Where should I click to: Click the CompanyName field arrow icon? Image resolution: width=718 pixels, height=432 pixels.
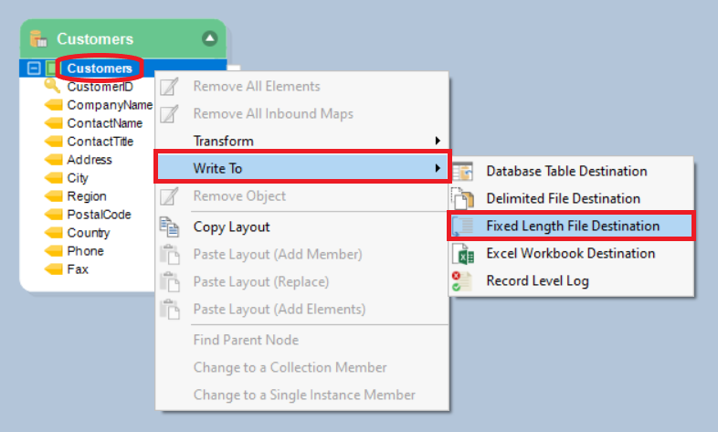(53, 105)
